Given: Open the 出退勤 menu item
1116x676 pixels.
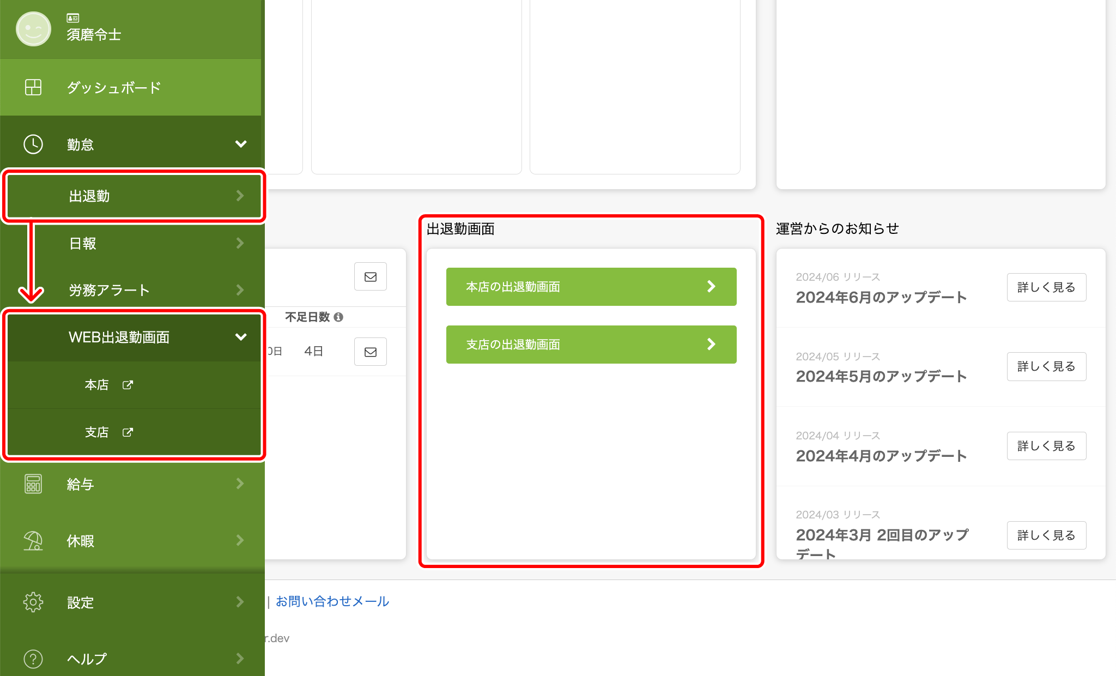Looking at the screenshot, I should (134, 196).
